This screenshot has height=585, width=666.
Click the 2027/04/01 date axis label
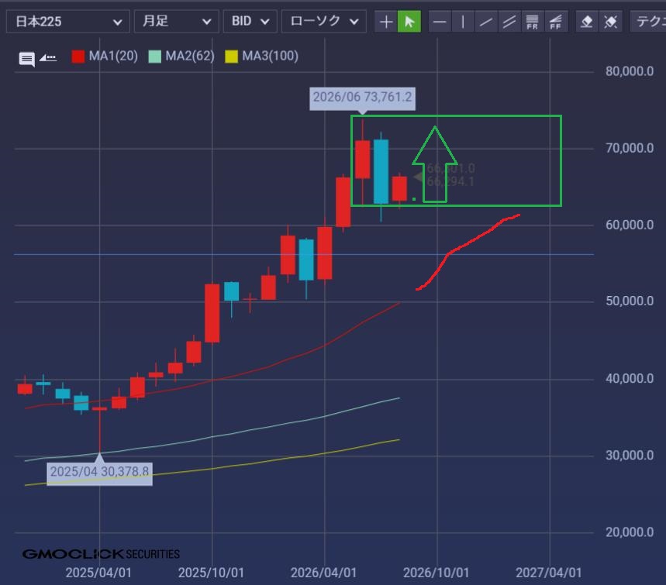[x=549, y=573]
